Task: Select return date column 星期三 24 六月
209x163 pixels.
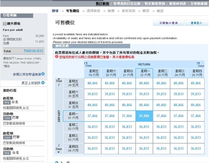Action: (x=179, y=73)
